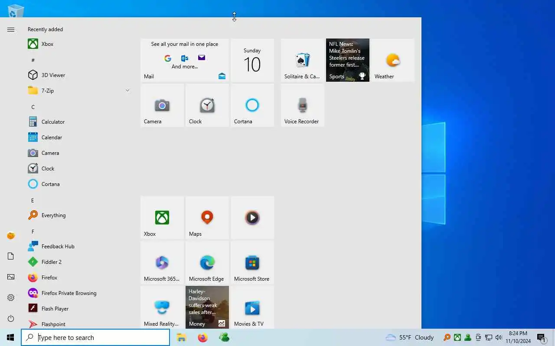Open the clock showing 8:24 PM
555x346 pixels.
(518, 337)
